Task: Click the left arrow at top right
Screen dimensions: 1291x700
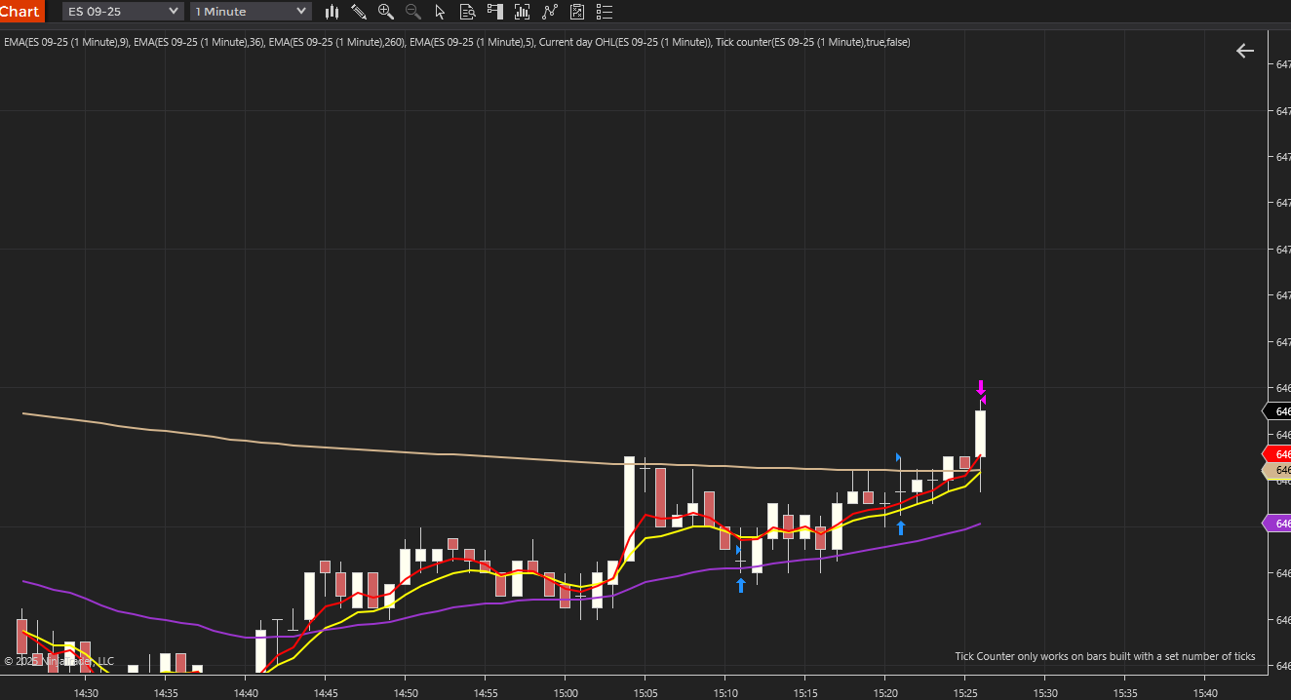Action: [1245, 51]
